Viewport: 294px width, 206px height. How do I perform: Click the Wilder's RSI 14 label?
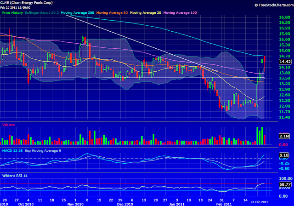click(x=15, y=176)
